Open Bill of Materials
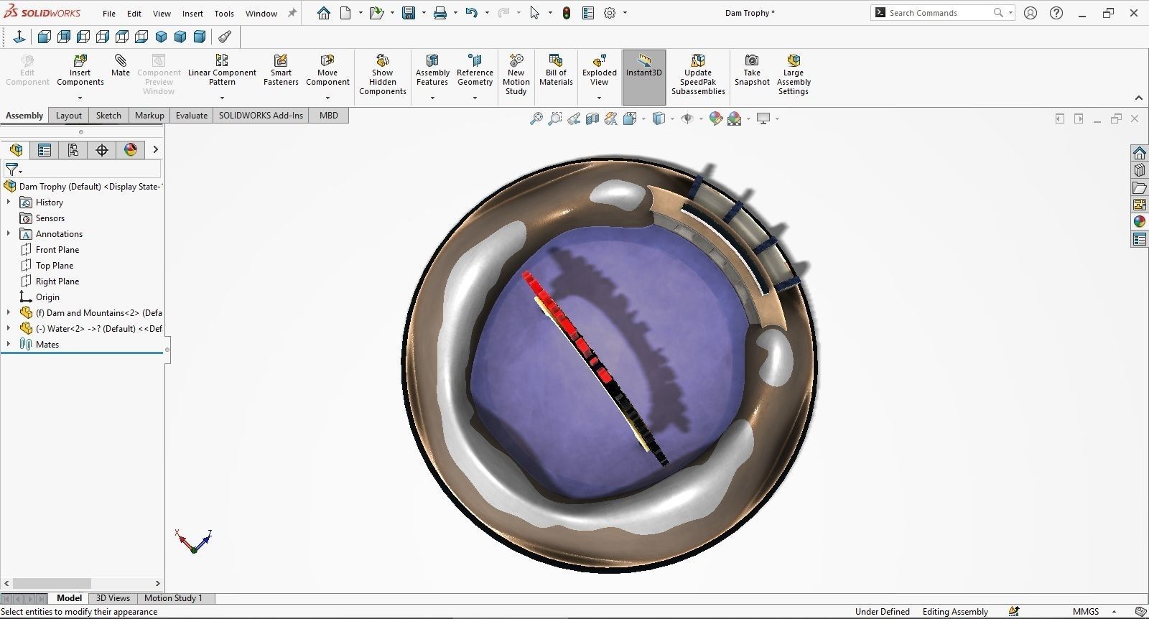Viewport: 1149px width, 619px height. pyautogui.click(x=556, y=70)
